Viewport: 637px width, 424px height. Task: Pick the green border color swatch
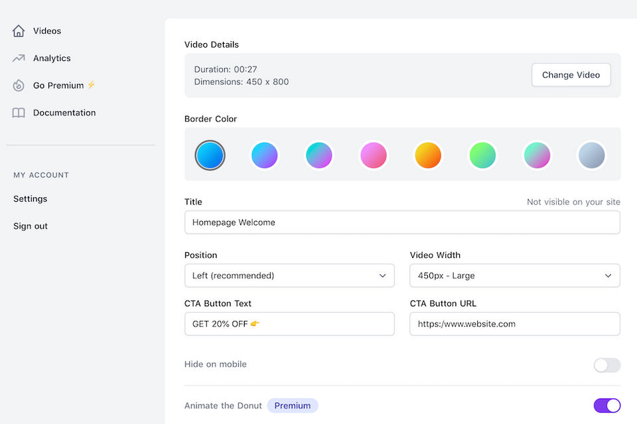482,155
